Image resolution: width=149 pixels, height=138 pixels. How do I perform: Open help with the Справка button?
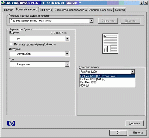(x=135, y=123)
